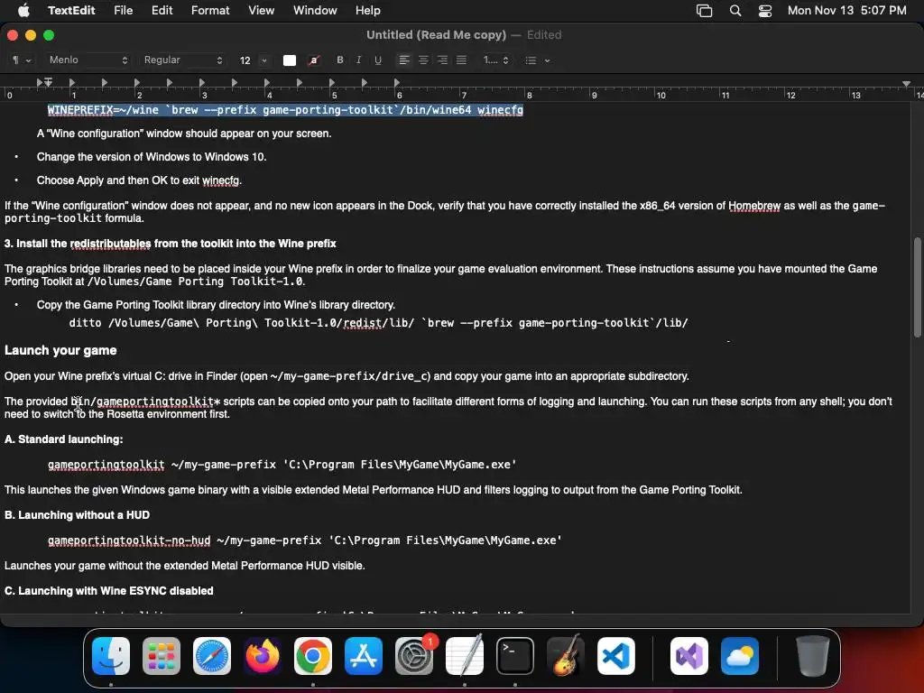
Task: Click the heading 'Launch your game'
Action: tap(60, 350)
